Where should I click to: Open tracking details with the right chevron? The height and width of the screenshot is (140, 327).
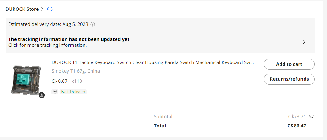(304, 42)
